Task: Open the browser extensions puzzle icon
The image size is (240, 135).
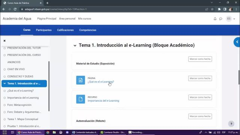Action: pyautogui.click(x=219, y=9)
